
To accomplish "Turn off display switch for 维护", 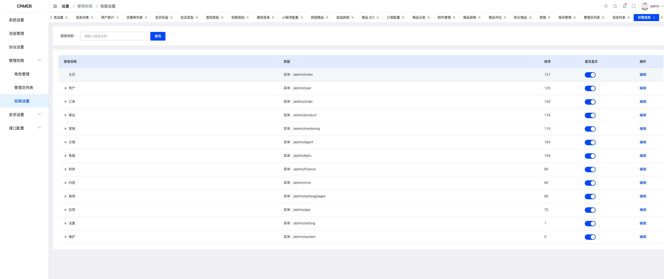I will [590, 237].
